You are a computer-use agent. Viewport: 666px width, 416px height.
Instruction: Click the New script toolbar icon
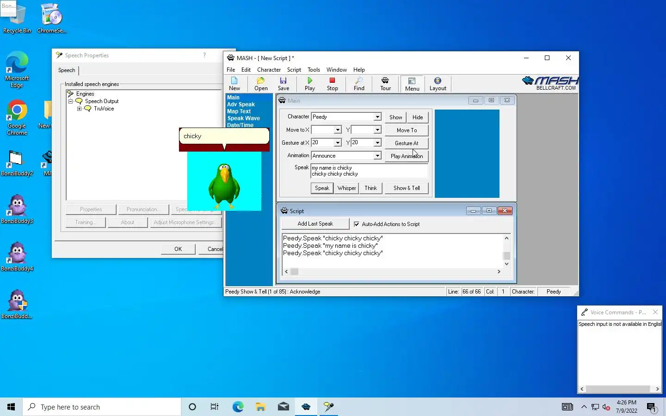click(234, 84)
